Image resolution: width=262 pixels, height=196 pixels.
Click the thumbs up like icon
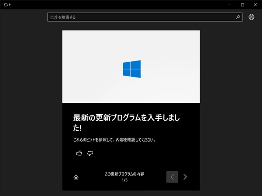[79, 153]
